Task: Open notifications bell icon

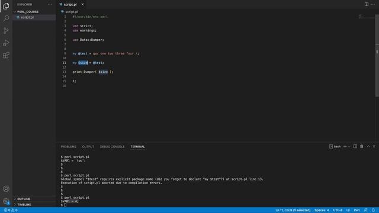Action: (373, 210)
